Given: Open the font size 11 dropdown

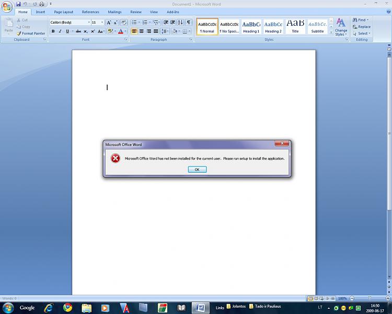Looking at the screenshot, I should pyautogui.click(x=102, y=23).
